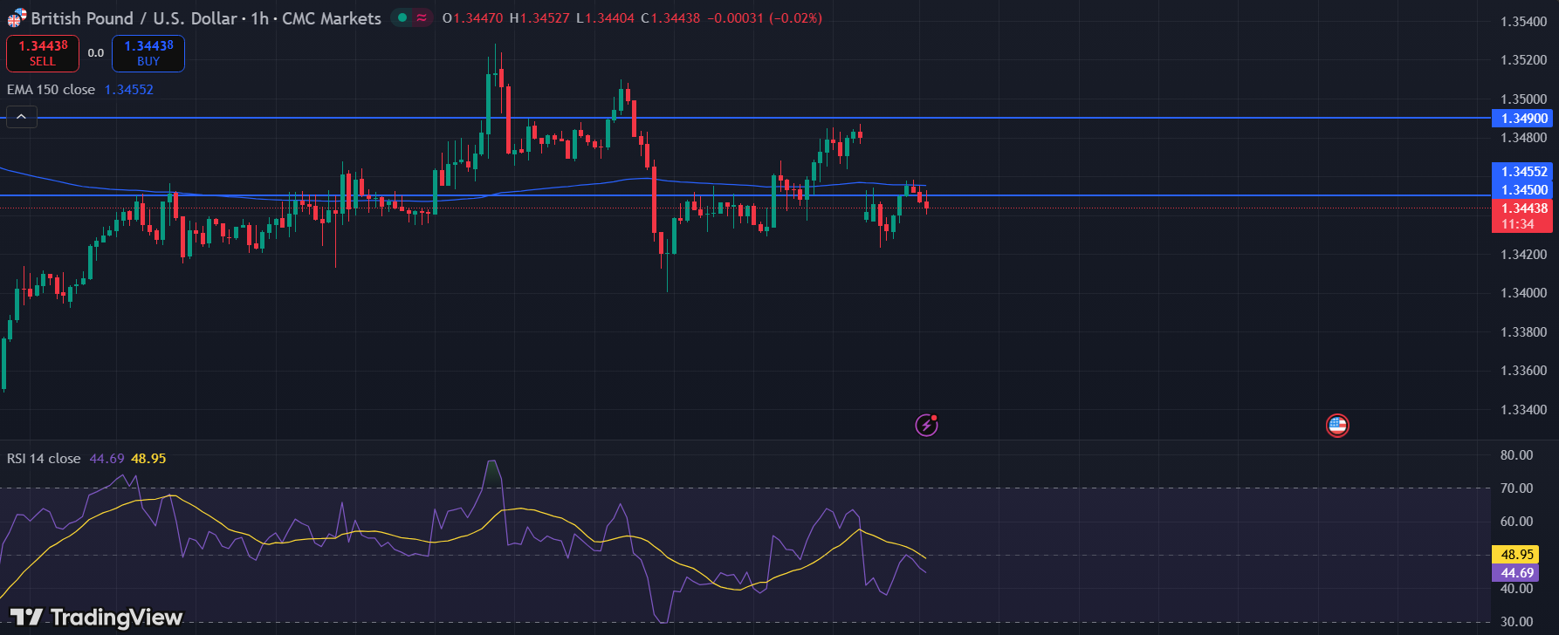1559x635 pixels.
Task: Click the green market status dot
Action: (x=402, y=17)
